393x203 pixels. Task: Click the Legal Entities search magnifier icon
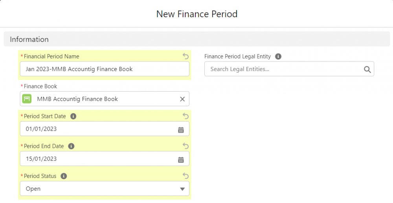point(367,69)
